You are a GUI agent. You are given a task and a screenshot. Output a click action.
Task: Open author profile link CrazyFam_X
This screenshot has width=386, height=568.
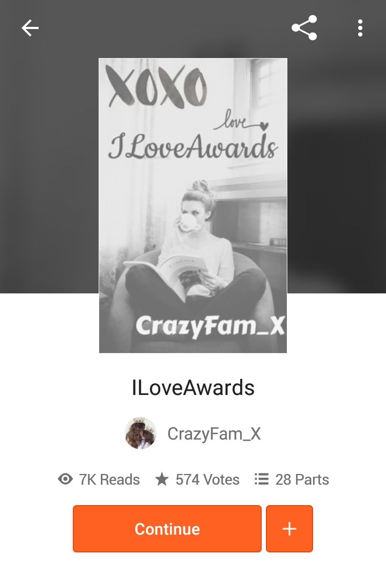214,434
